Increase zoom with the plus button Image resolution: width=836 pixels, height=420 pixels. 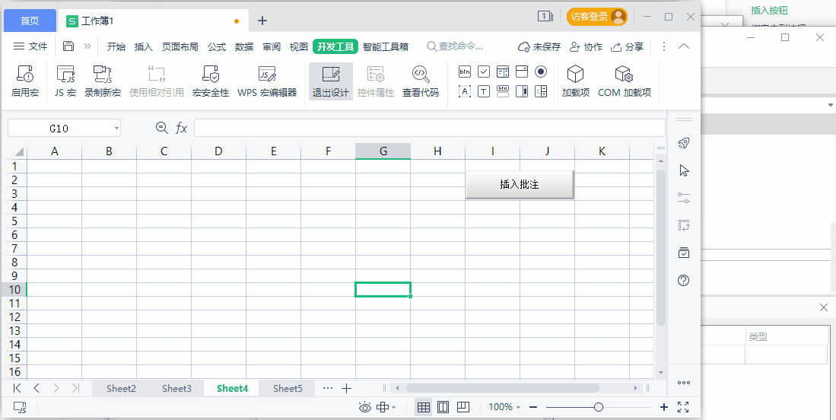[664, 407]
